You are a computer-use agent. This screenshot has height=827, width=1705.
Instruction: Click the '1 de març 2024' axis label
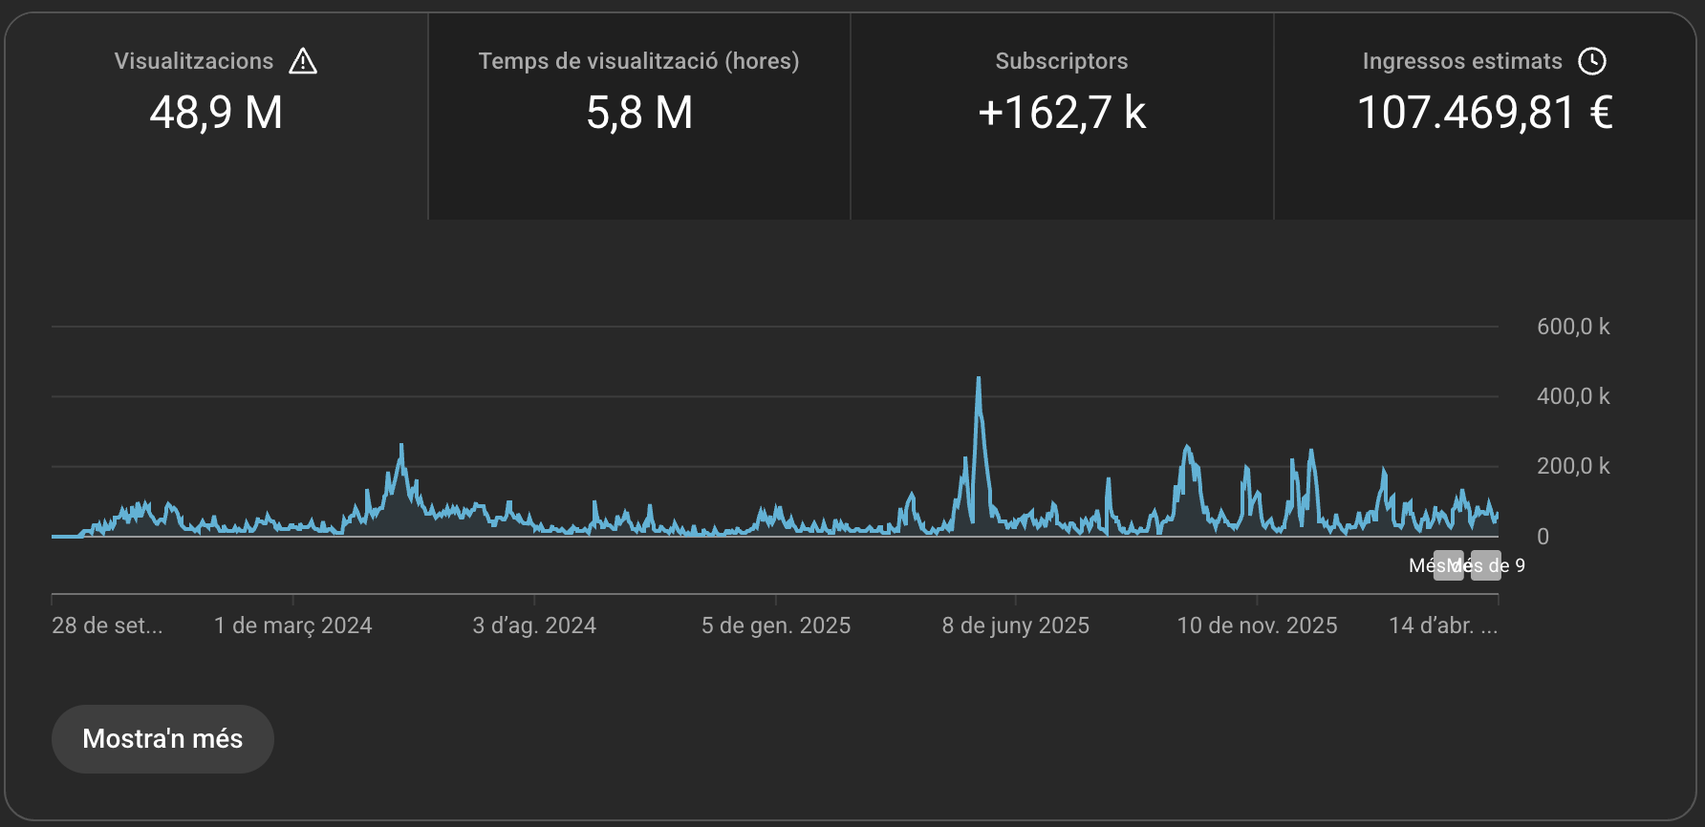click(292, 626)
